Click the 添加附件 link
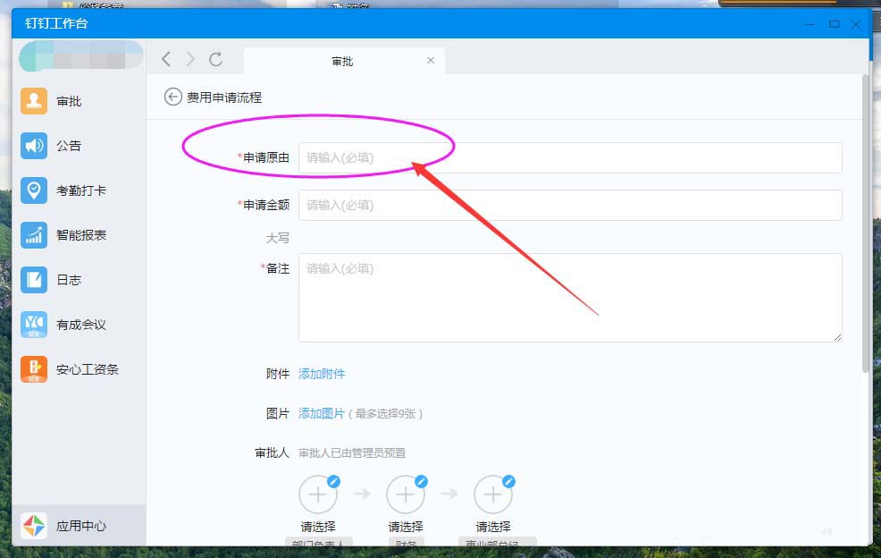Screen dimensions: 881x558 [322, 374]
